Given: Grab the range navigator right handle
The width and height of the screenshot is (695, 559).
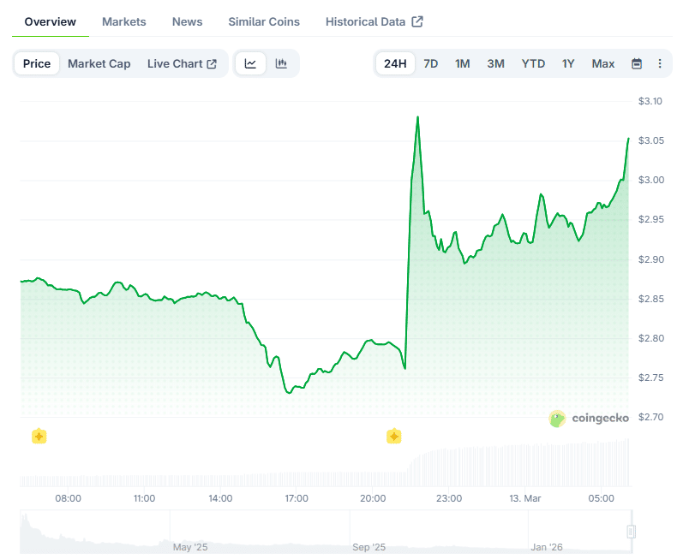Looking at the screenshot, I should (x=631, y=532).
